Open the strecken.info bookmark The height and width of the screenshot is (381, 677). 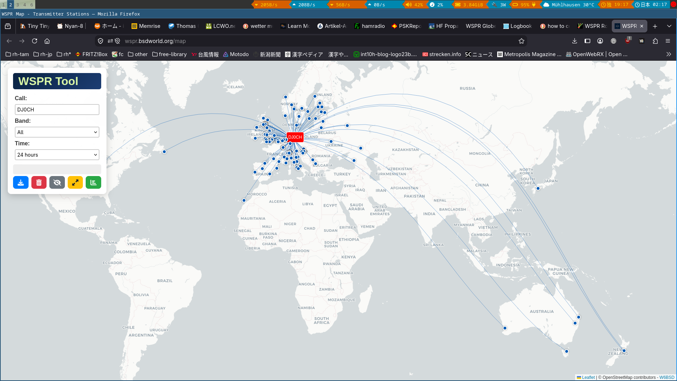(441, 54)
